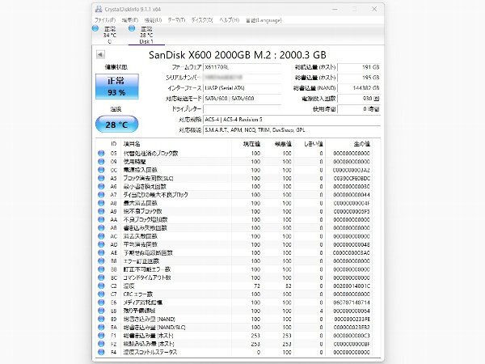Click the standard field ACS-4 Revision 5
485x364 pixels.
click(292, 120)
